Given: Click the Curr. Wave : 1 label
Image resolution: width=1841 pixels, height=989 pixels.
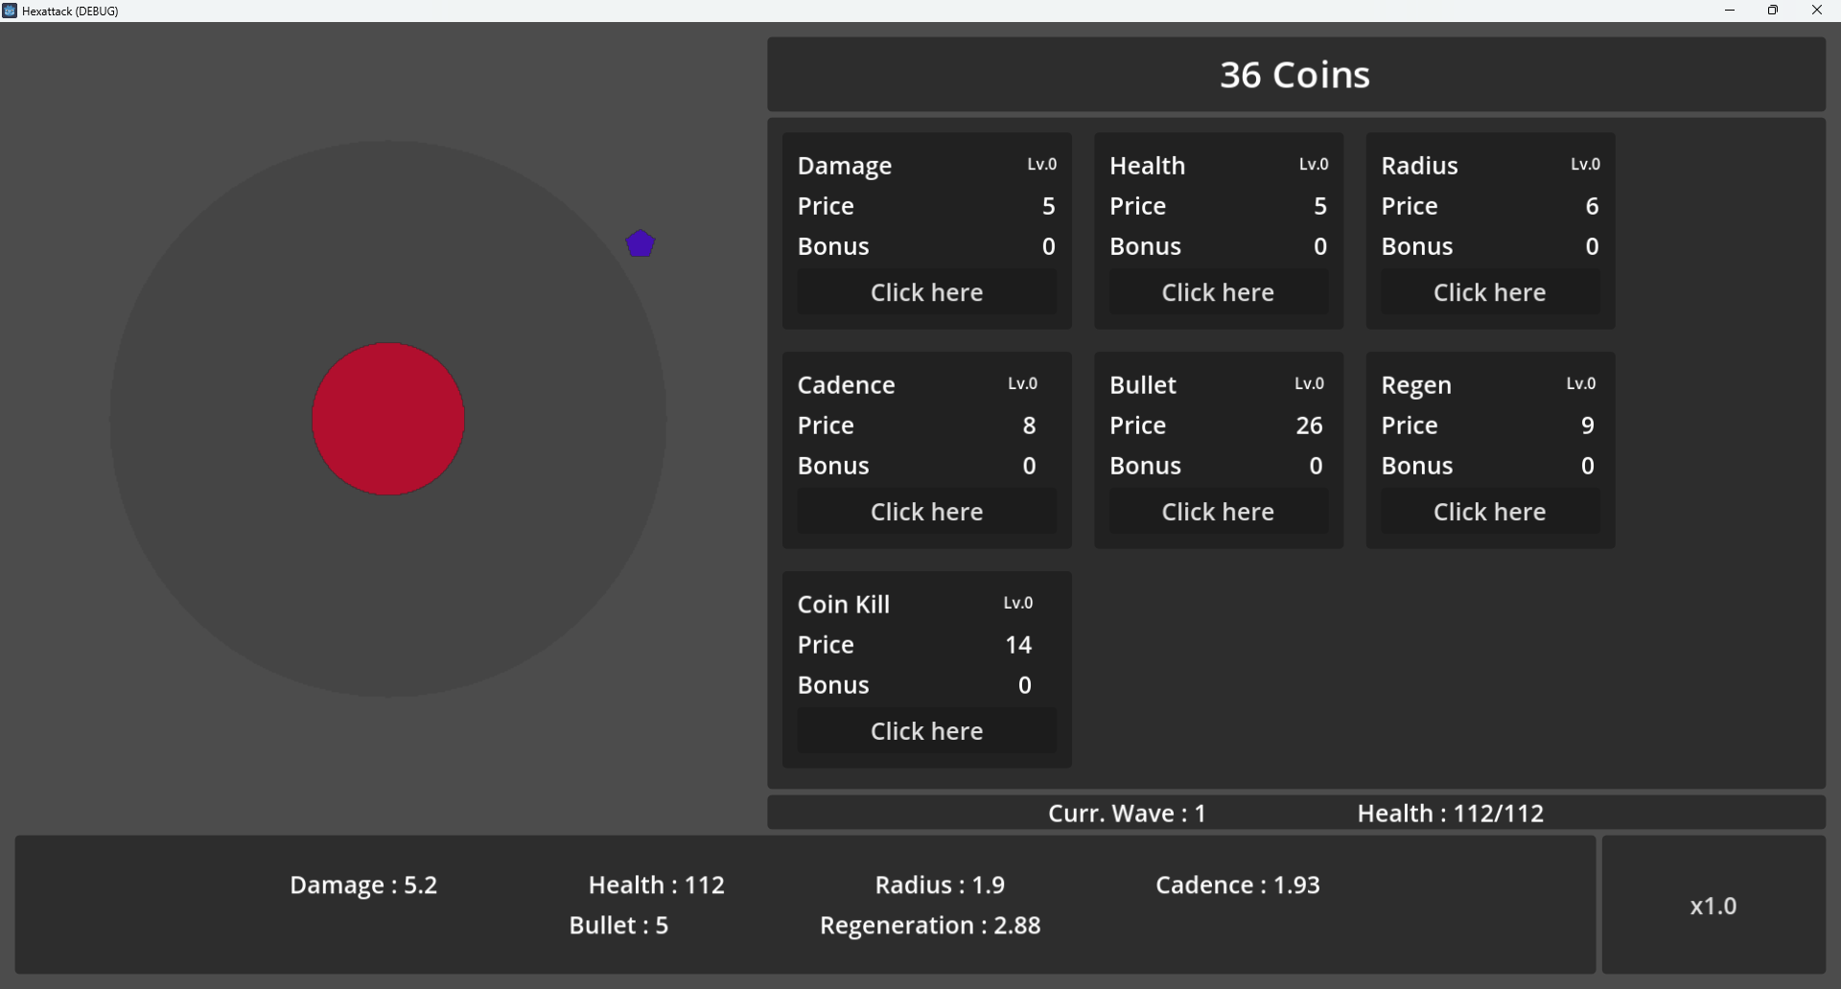Looking at the screenshot, I should point(1128,814).
